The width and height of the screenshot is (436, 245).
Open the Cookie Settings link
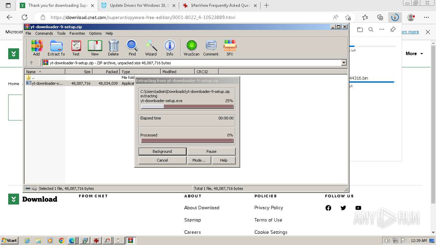click(x=271, y=232)
